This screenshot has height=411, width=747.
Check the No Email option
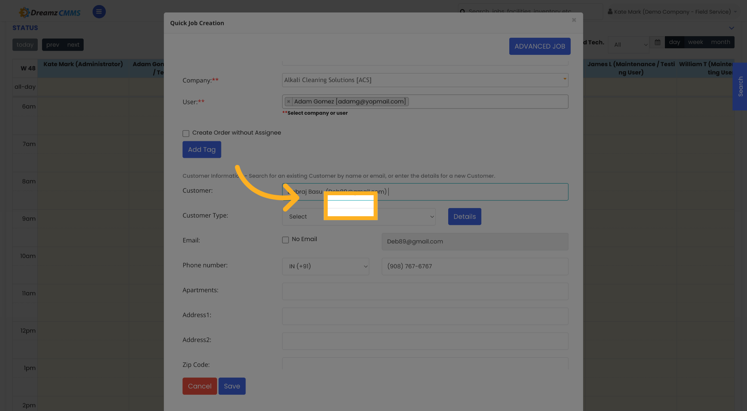[286, 240]
